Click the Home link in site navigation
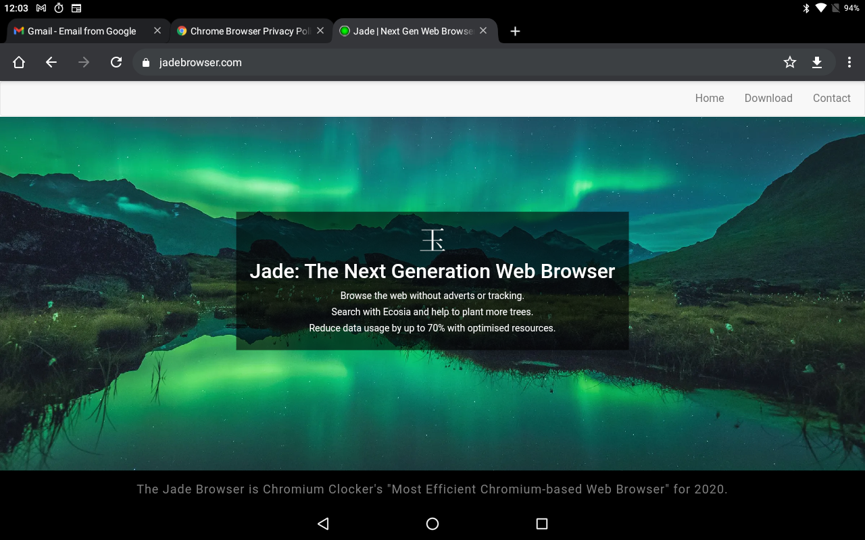The height and width of the screenshot is (540, 865). click(710, 98)
